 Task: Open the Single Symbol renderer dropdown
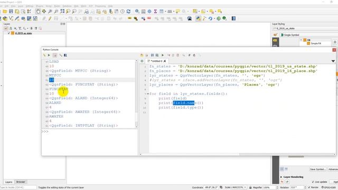308,35
